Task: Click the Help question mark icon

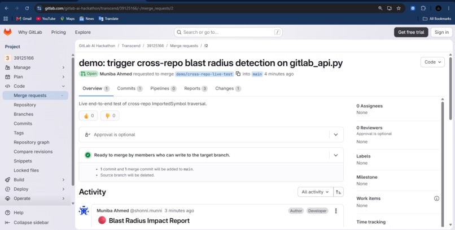Action: click(7, 213)
